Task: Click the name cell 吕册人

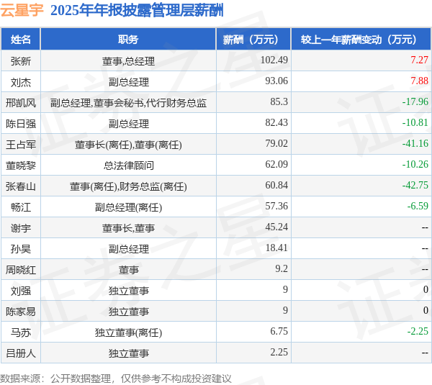Action: point(21,353)
